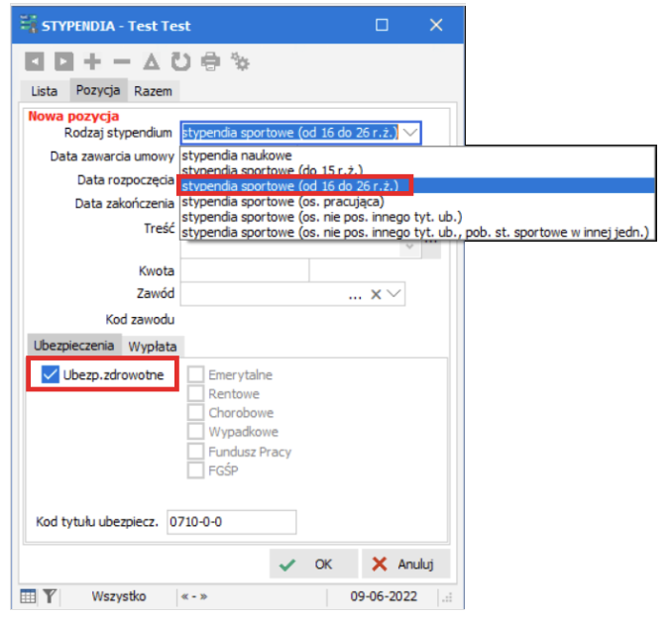
Task: Select stypendia sportowe (do 15 r.ż.) option
Action: click(418, 170)
